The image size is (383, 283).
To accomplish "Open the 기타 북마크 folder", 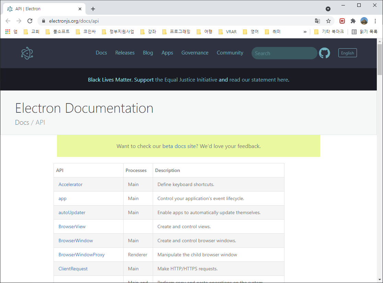I will pos(329,32).
